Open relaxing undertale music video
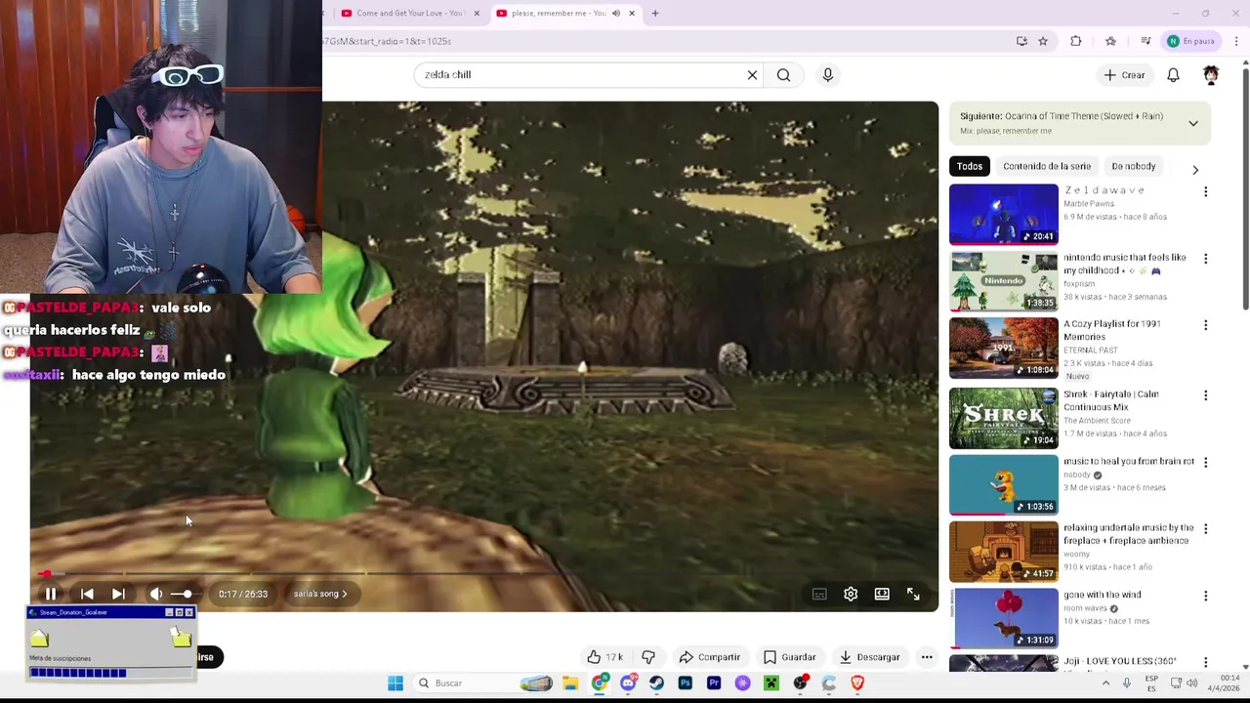The image size is (1250, 703). click(x=1128, y=534)
